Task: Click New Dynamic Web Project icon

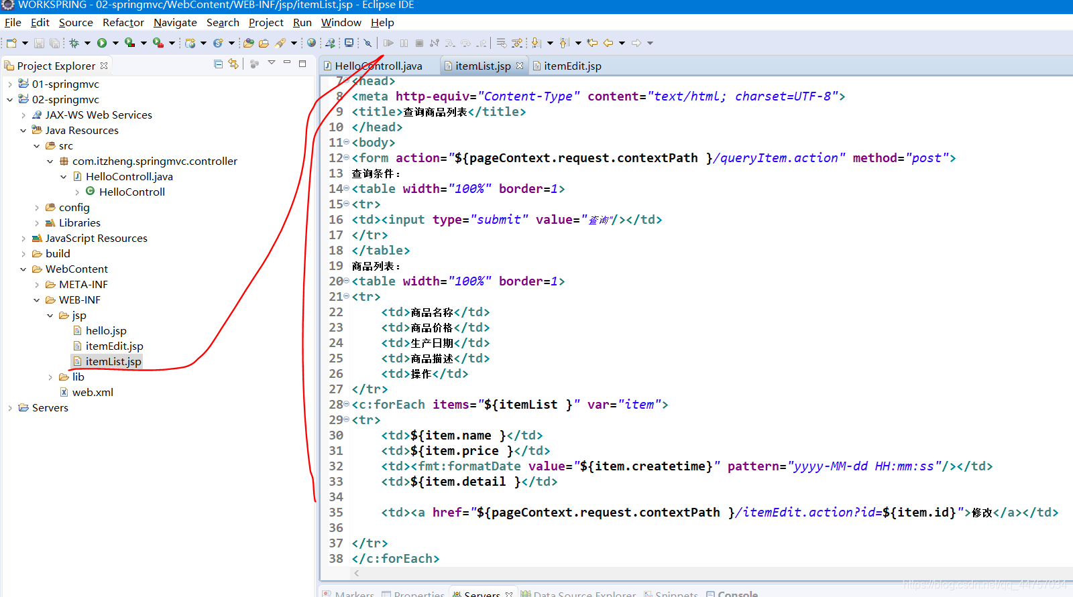Action: coord(190,43)
